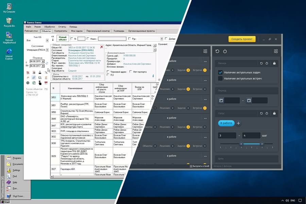
Task: Open the period start date 06.08.2015 dropdown
Action: click(43, 61)
